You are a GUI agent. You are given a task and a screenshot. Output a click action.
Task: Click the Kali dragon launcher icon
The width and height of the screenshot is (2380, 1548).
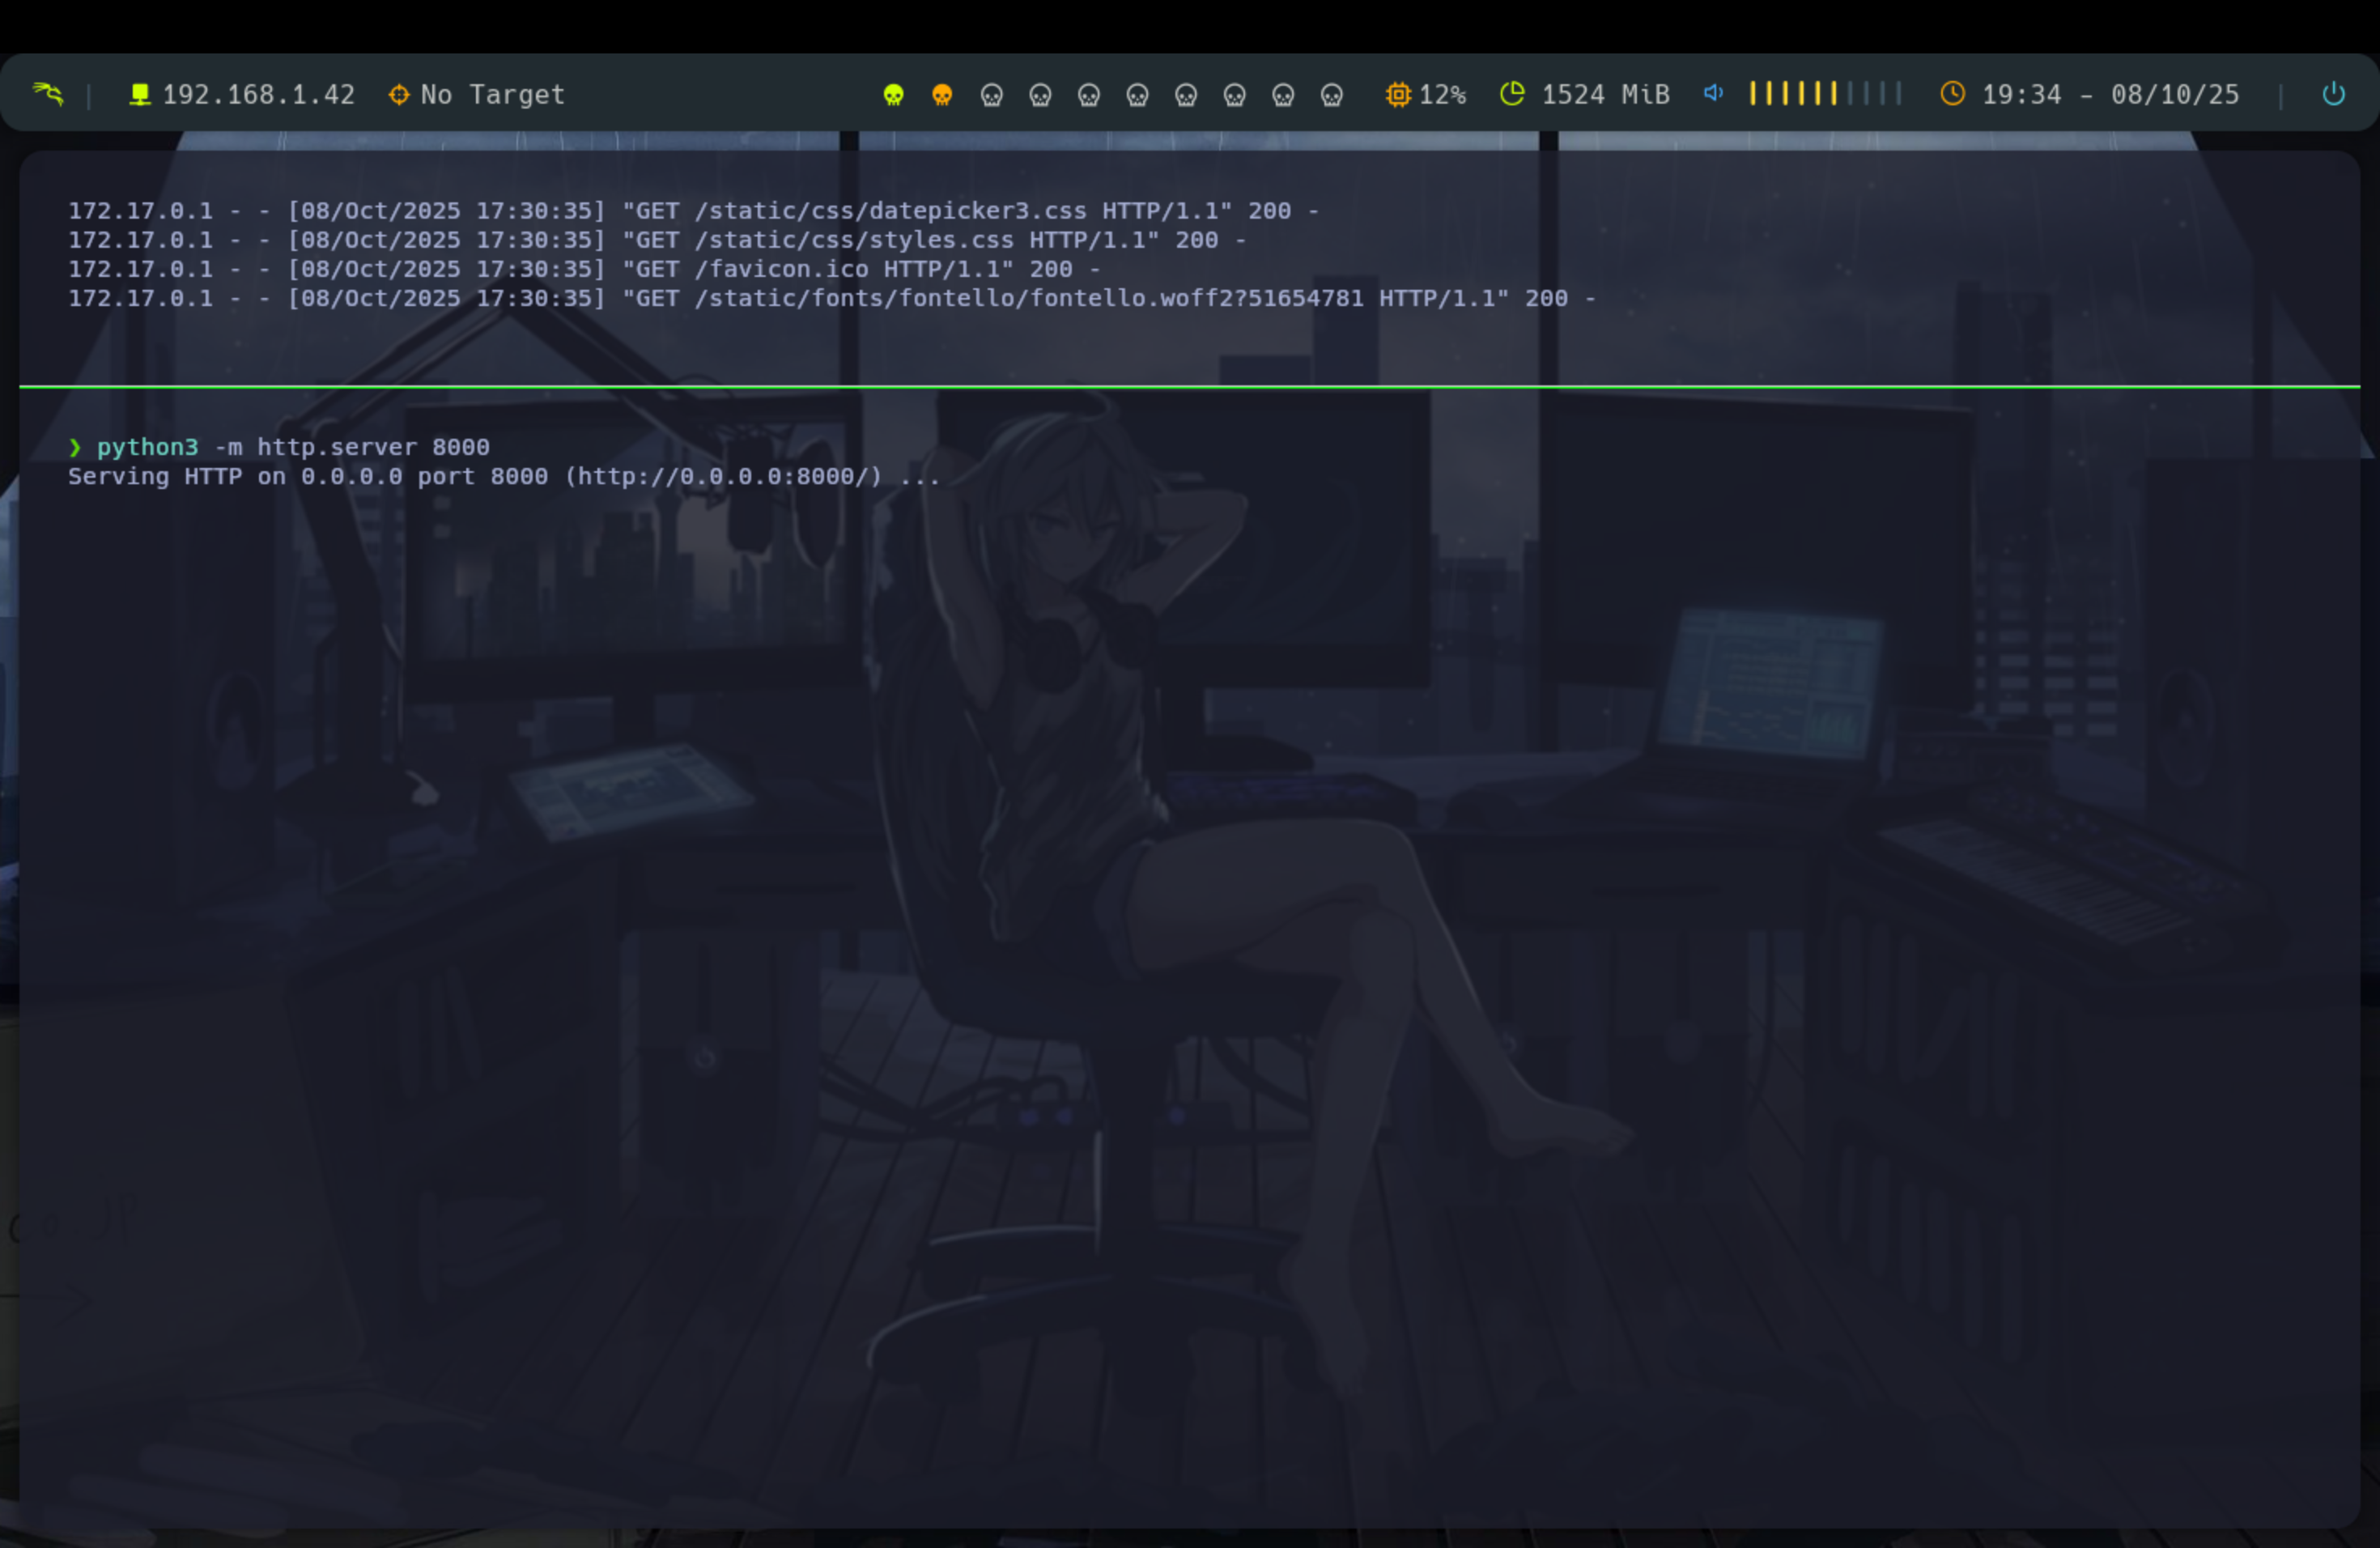point(48,94)
